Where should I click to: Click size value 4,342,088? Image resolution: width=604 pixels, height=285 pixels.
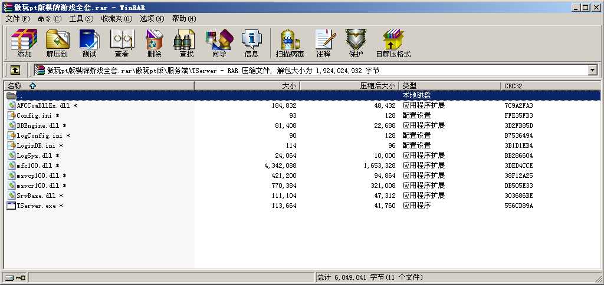click(280, 165)
